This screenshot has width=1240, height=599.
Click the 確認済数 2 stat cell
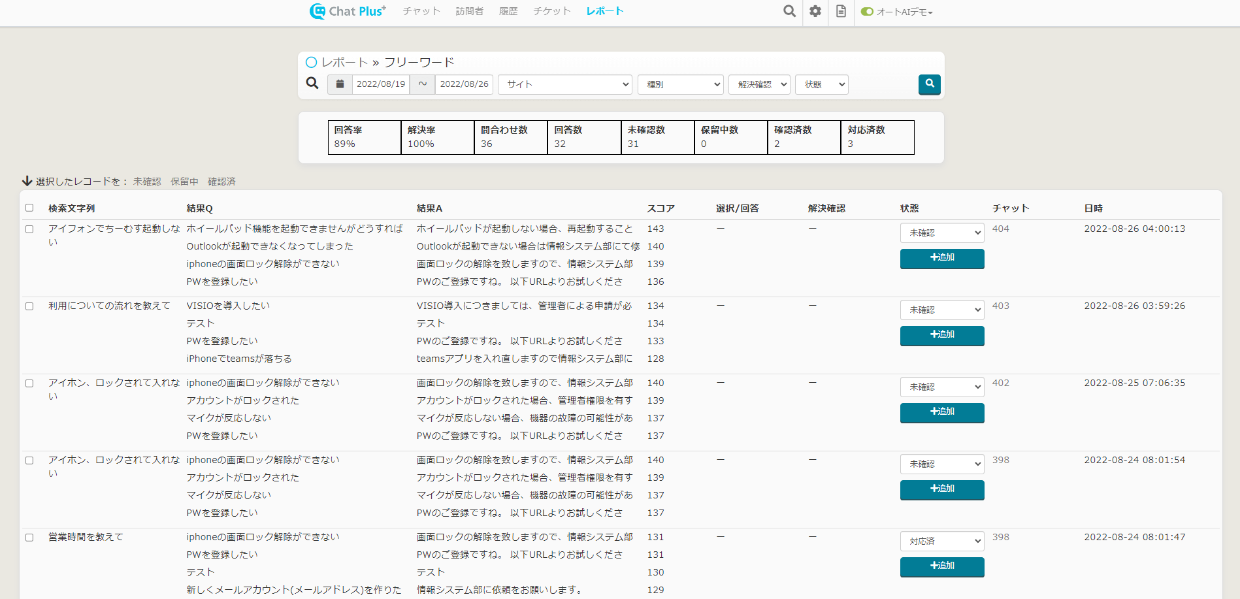804,137
